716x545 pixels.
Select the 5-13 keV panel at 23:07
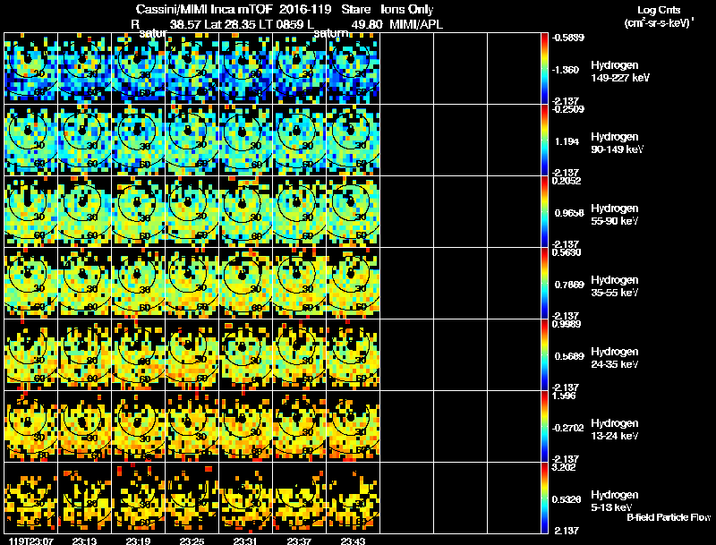click(x=30, y=498)
